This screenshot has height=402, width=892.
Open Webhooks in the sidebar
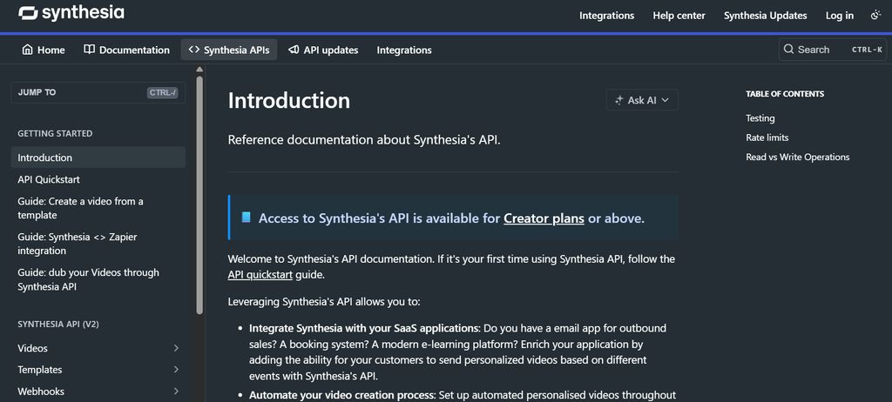coord(41,392)
